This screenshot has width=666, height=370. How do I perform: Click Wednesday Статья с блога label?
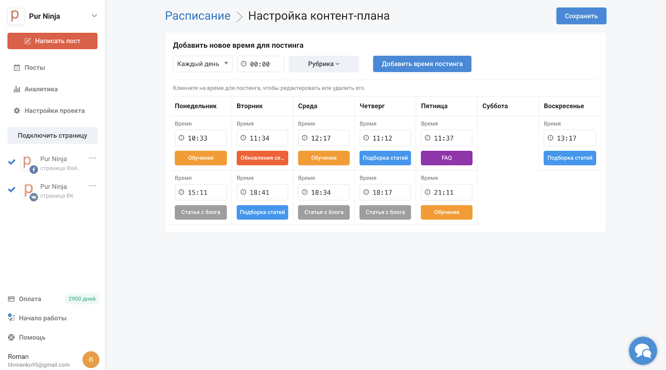[x=324, y=212]
